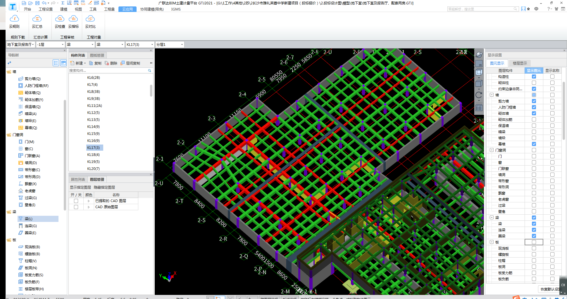Switch nav tree to list view icon
Screen dimensions: 567x299
[x=56, y=63]
